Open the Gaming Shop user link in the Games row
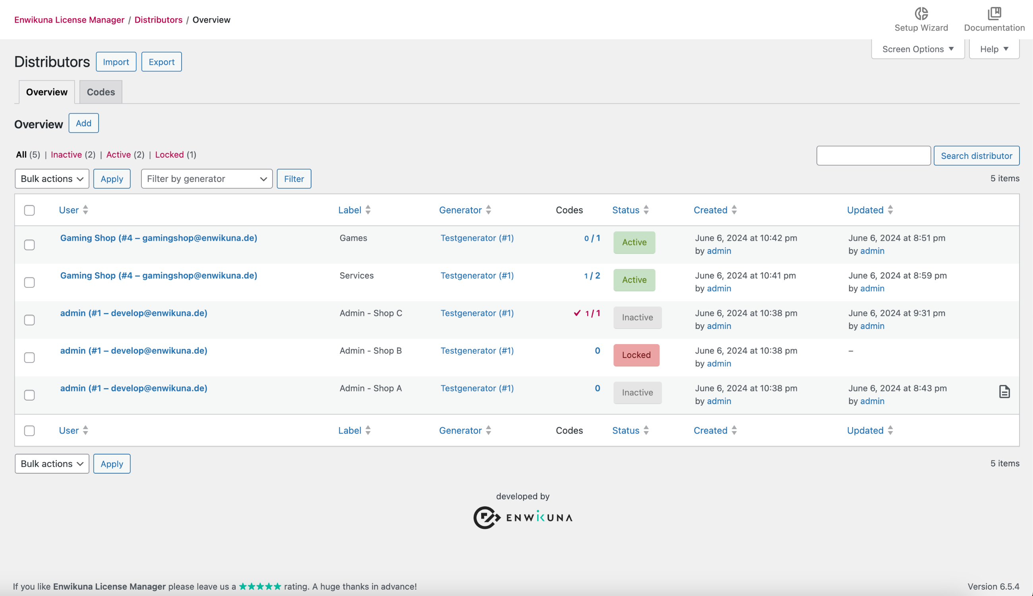This screenshot has width=1033, height=596. [x=159, y=238]
